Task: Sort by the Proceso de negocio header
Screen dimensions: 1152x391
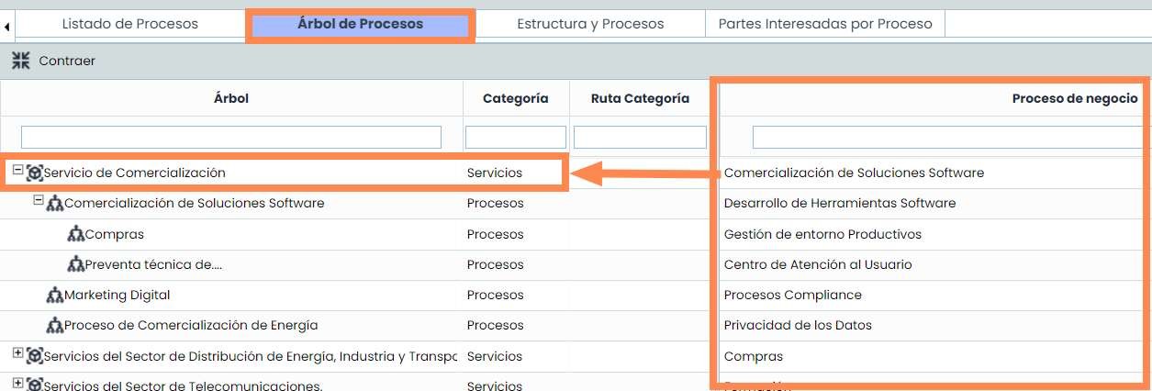Action: click(x=1075, y=98)
